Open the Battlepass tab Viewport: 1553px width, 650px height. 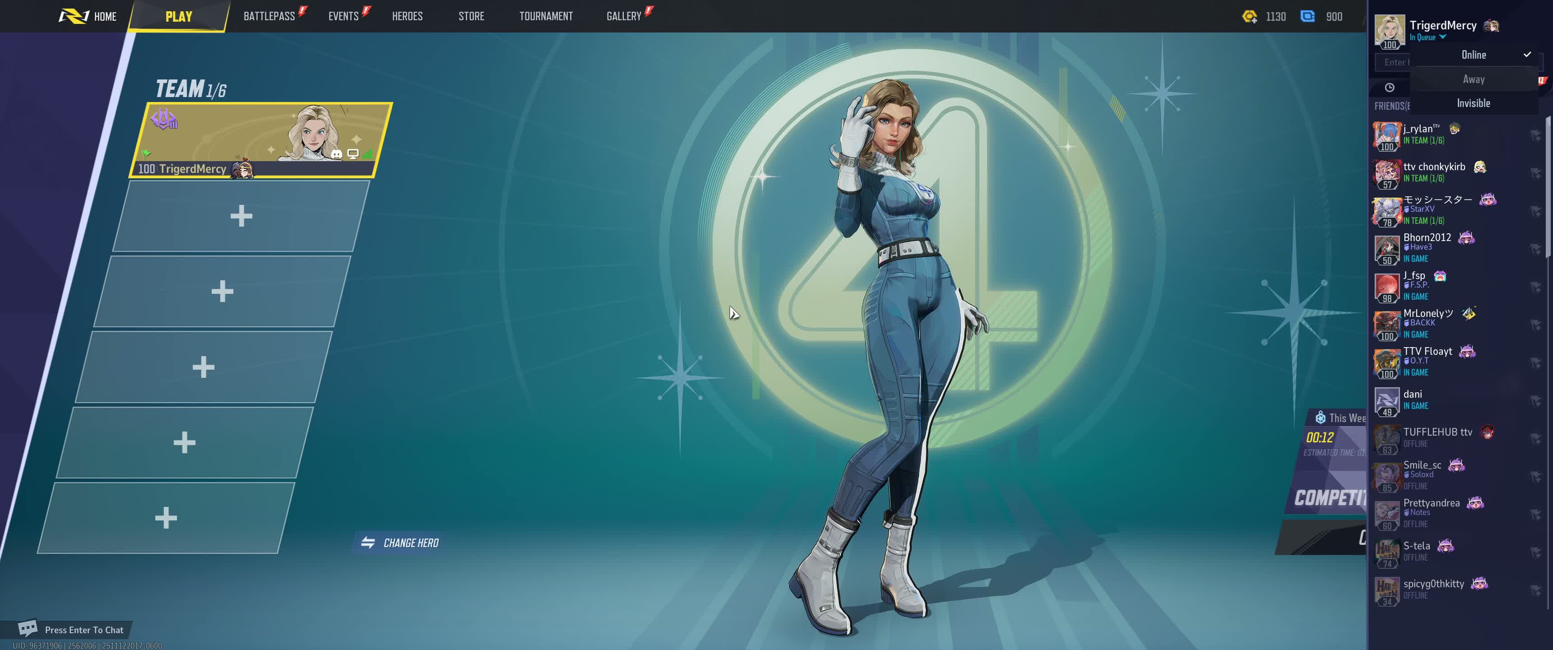pyautogui.click(x=269, y=16)
